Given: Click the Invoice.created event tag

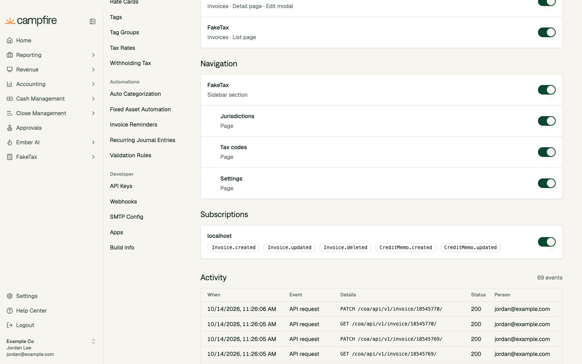Looking at the screenshot, I should coord(233,248).
